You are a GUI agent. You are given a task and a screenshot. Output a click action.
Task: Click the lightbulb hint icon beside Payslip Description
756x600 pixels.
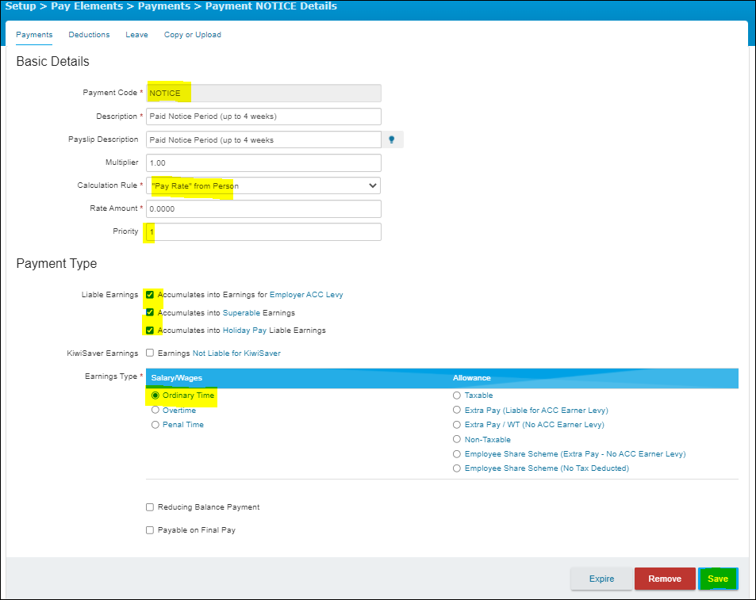coord(391,139)
